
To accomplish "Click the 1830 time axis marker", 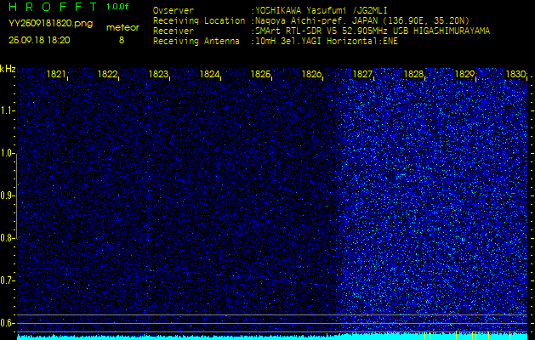I will [515, 75].
